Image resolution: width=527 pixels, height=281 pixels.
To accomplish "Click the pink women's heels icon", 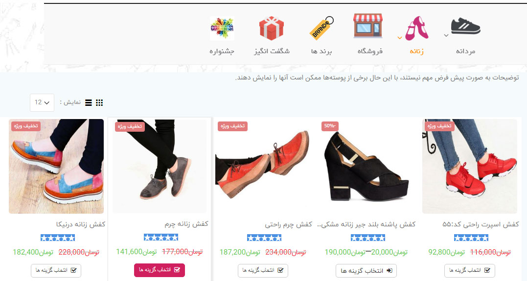I will pyautogui.click(x=417, y=28).
